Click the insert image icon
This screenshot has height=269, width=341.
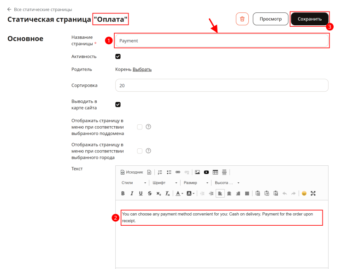(x=197, y=172)
